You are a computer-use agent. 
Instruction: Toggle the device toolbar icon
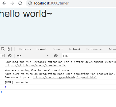coord(9,49)
